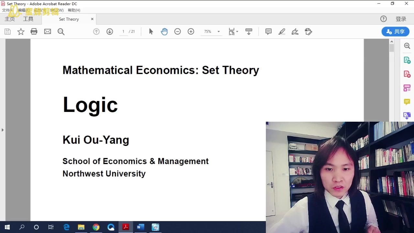Launch File Explorer from taskbar
The width and height of the screenshot is (414, 233).
point(81,227)
